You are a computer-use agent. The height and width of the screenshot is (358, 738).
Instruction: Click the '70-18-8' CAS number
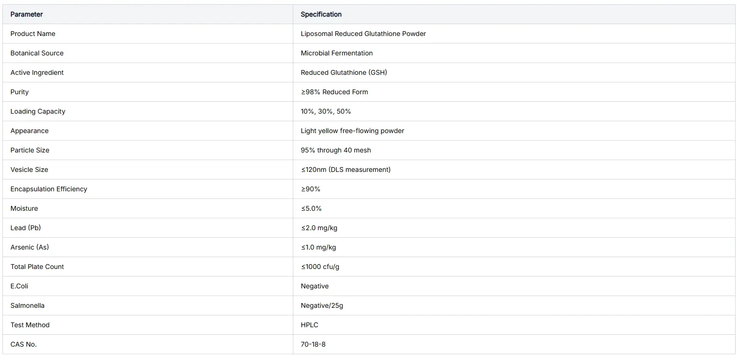point(313,344)
